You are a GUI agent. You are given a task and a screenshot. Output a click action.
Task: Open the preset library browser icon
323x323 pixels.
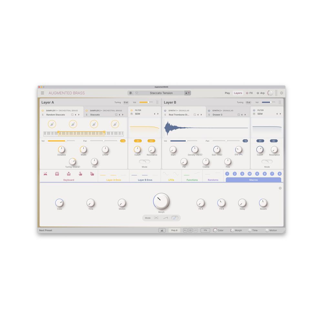pyautogui.click(x=130, y=93)
